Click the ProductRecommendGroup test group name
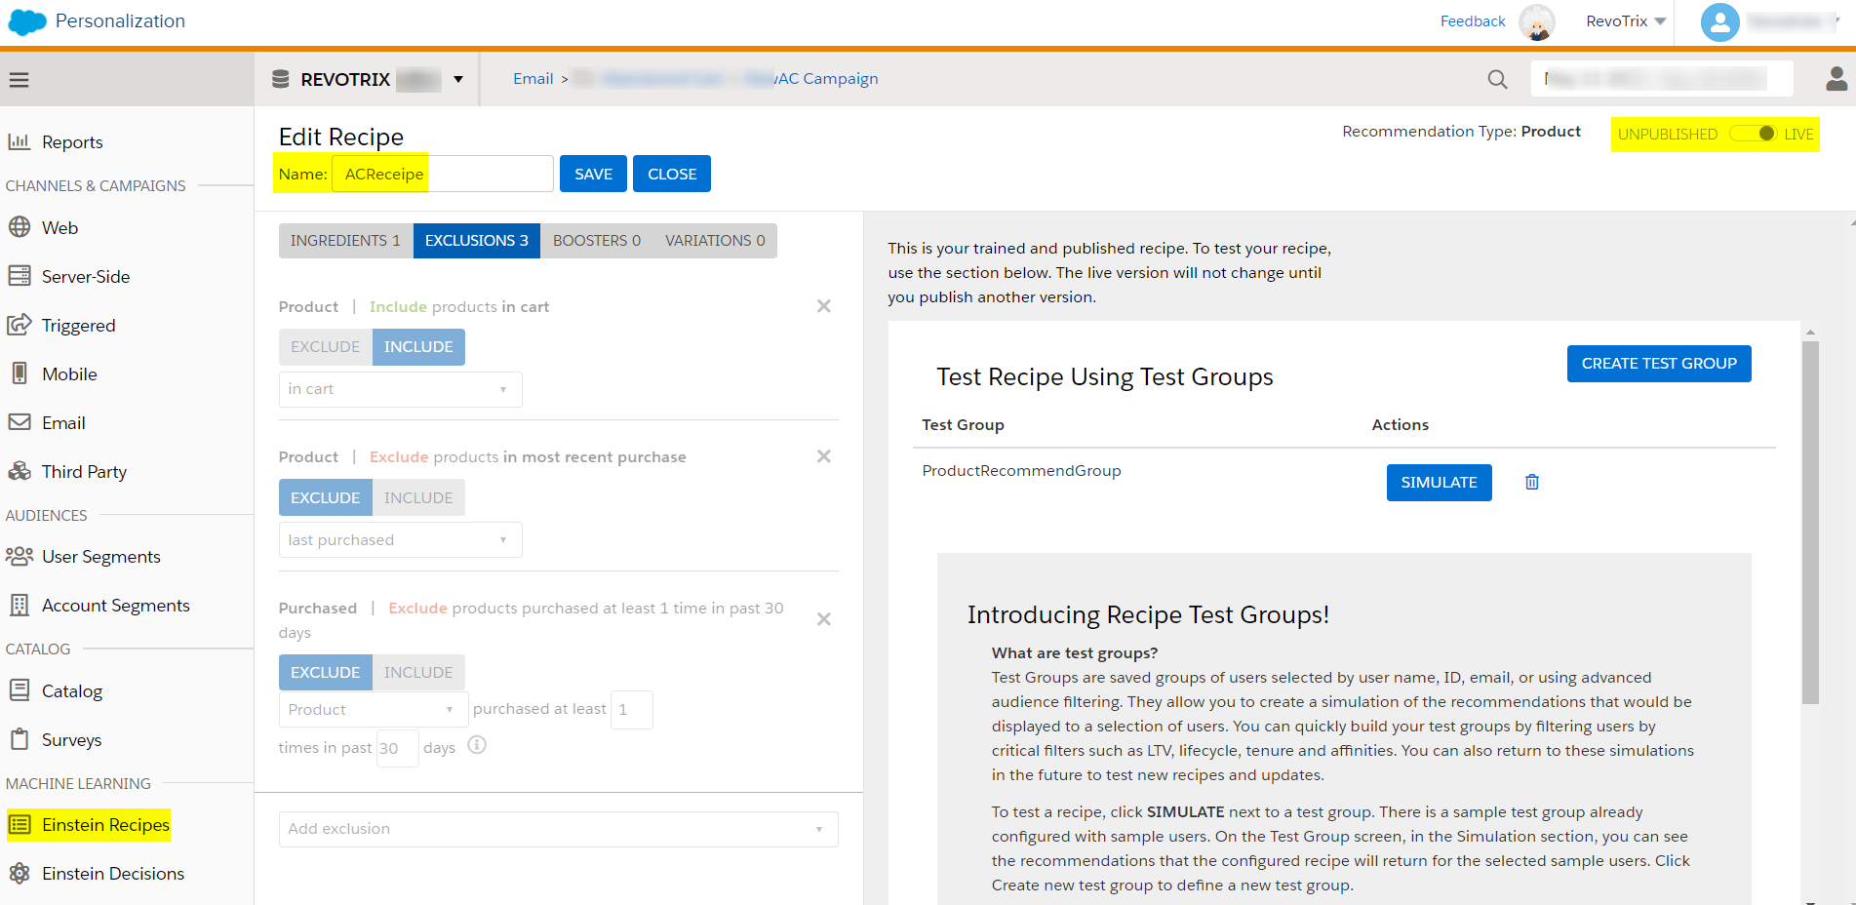 click(1021, 471)
